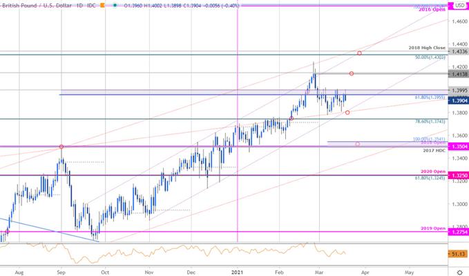Click the 2021 label on time axis
469x276 pixels.
[x=237, y=273]
